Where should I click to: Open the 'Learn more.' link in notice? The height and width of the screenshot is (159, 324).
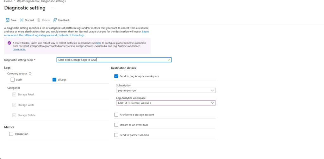click(x=19, y=50)
